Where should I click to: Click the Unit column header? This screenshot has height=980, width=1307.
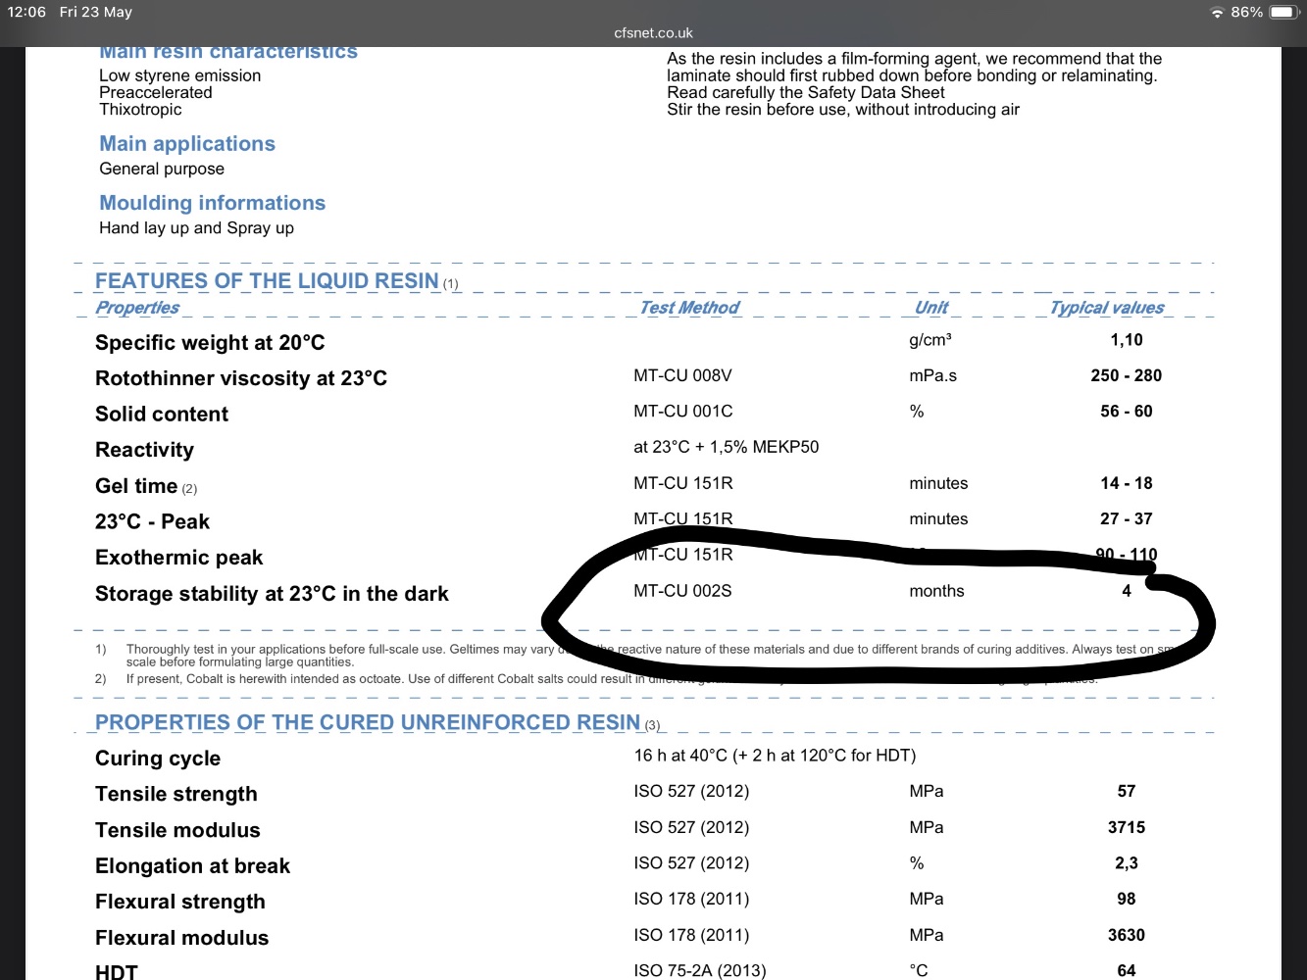pyautogui.click(x=930, y=308)
